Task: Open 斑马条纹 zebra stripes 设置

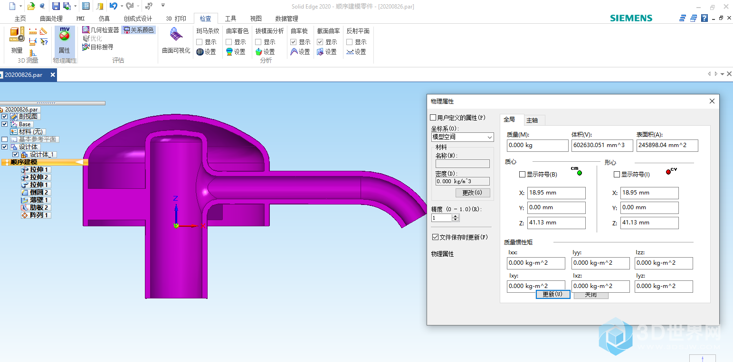Action: [x=206, y=52]
